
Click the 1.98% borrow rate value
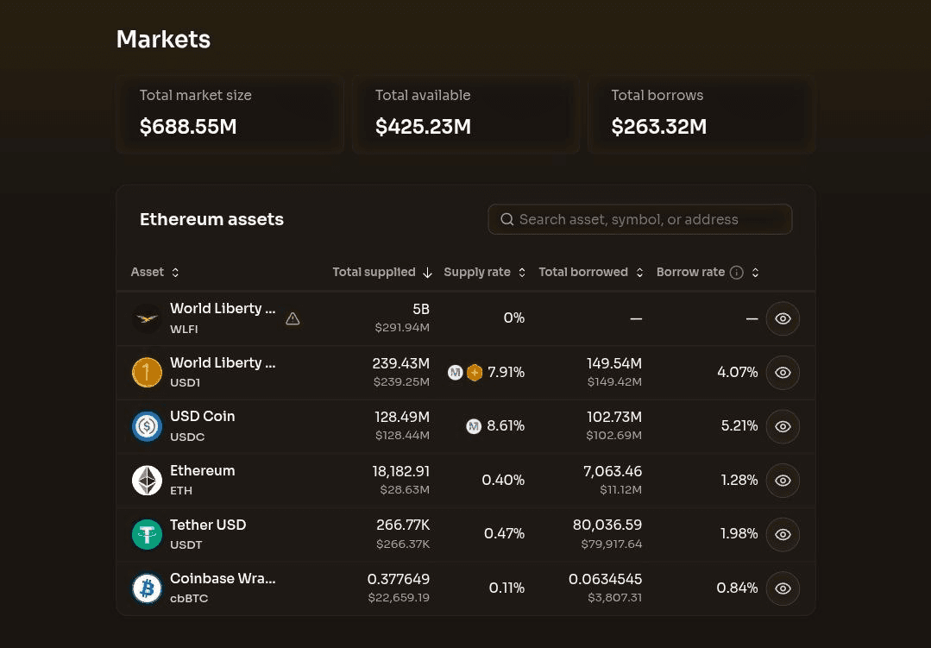739,534
